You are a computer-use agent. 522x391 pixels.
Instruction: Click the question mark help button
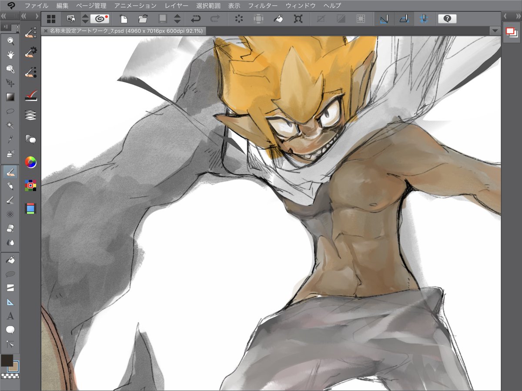coord(447,19)
